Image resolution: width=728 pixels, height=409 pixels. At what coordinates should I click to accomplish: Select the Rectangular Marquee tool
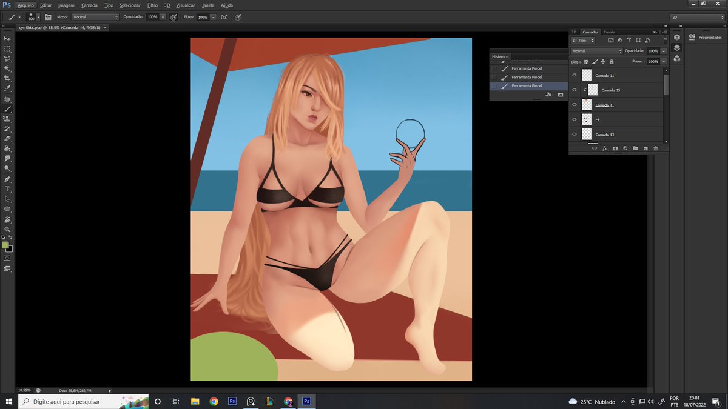click(x=7, y=48)
